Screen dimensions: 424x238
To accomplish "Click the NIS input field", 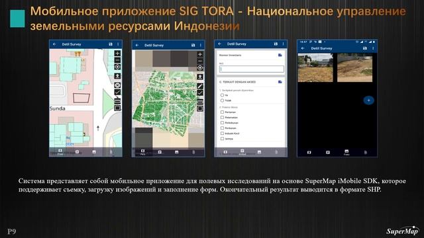I will coord(252,69).
